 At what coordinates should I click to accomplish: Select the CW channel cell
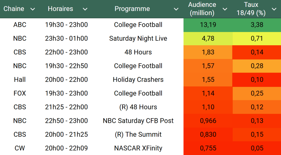point(20,148)
